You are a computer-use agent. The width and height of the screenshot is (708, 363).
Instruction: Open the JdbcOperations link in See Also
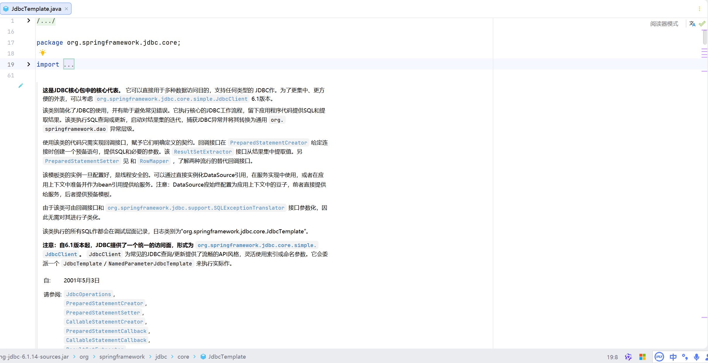88,294
